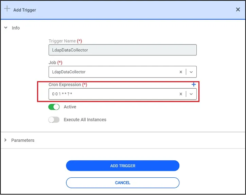Screen dimensions: 246x195
Task: Add a new cron expression with plus icon
Action: (x=194, y=85)
